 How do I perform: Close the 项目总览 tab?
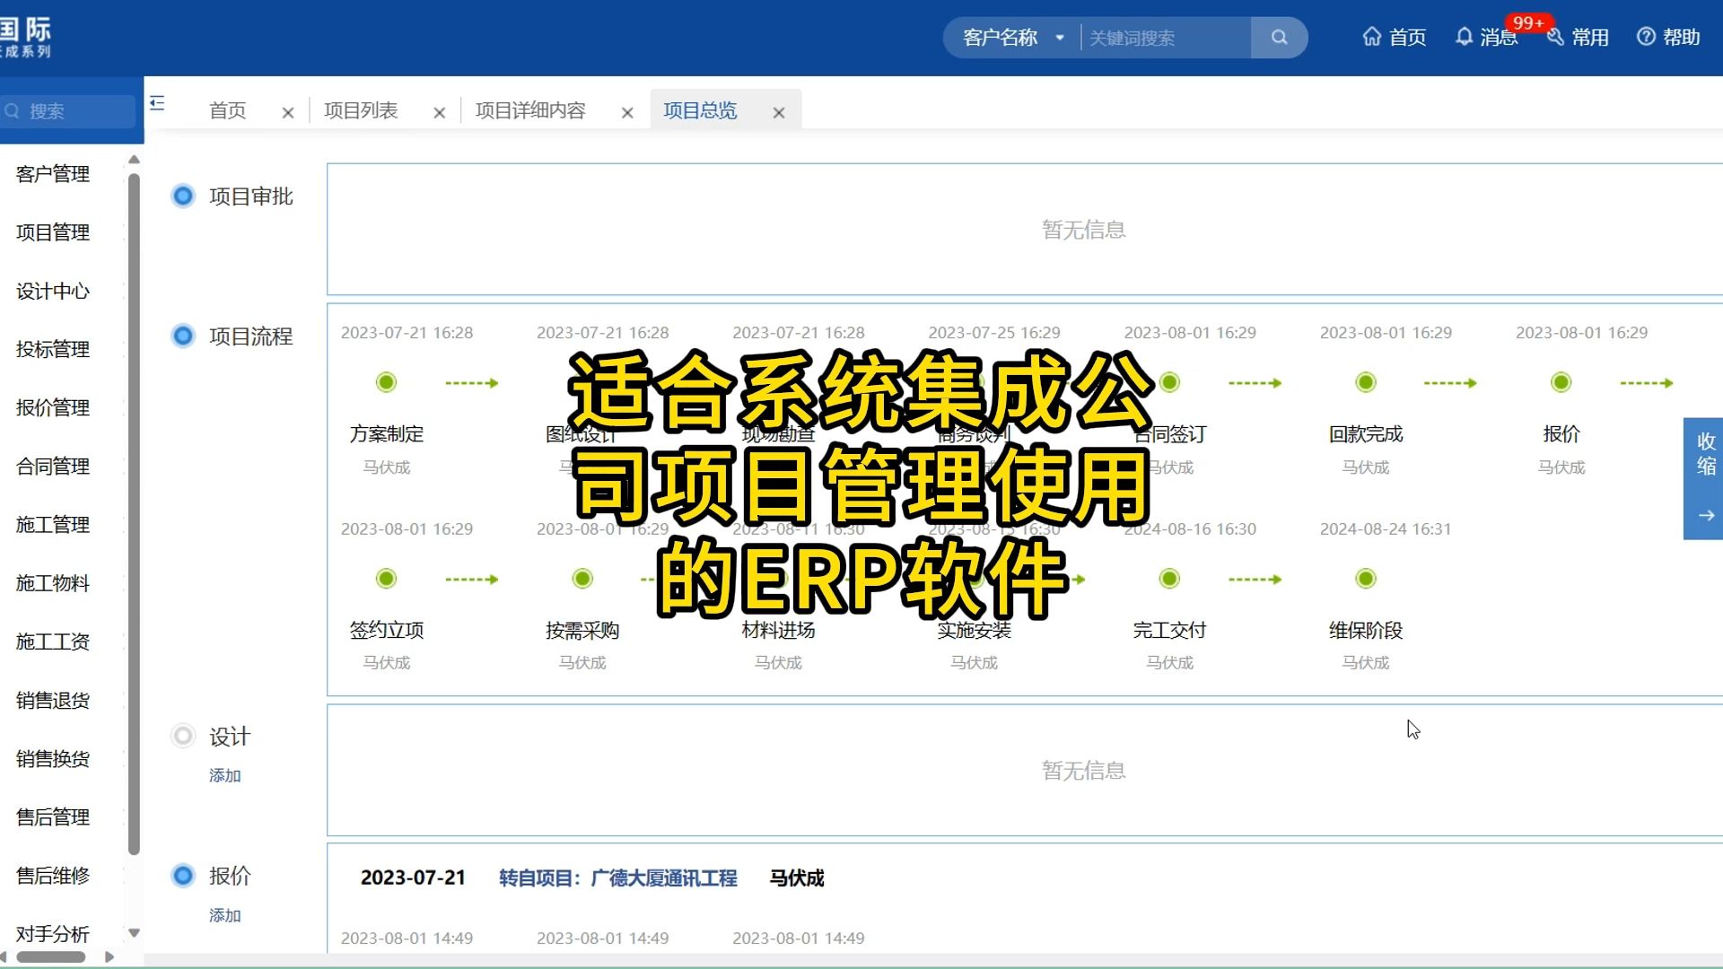[x=779, y=113]
